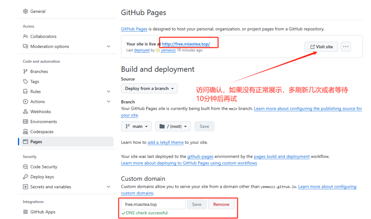Click the Collaborators people icon

(x=25, y=36)
